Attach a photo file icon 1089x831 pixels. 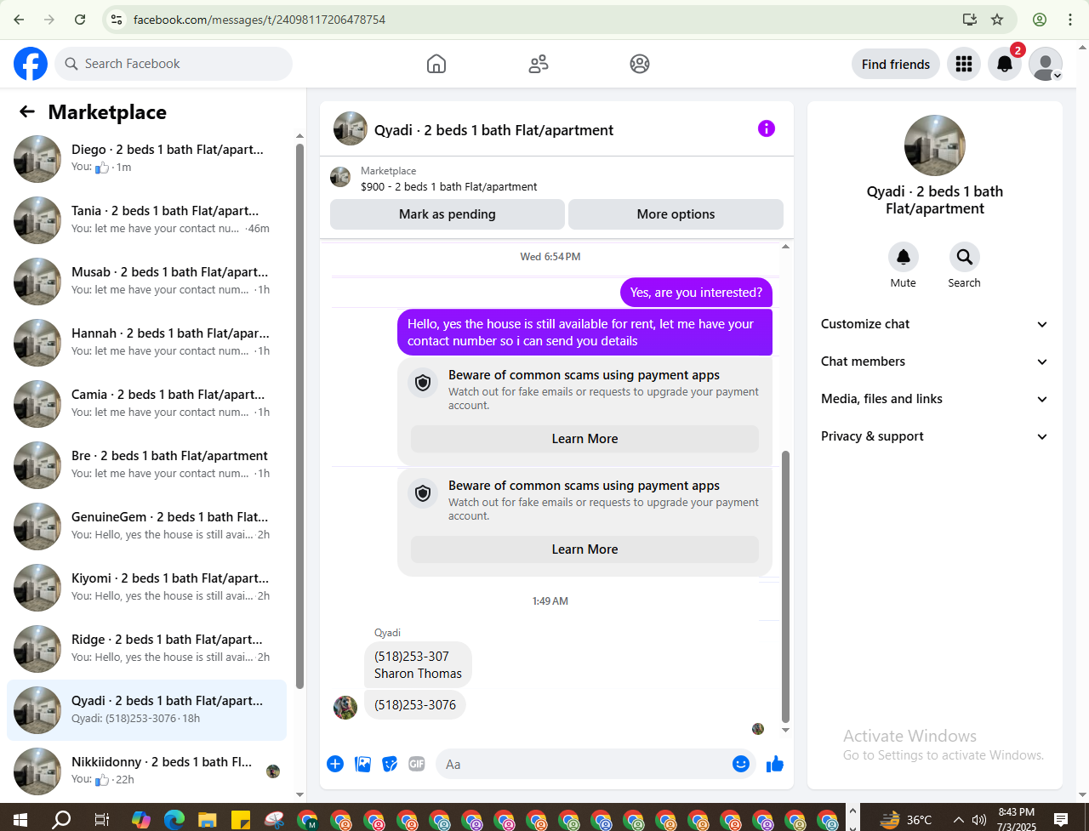(363, 764)
